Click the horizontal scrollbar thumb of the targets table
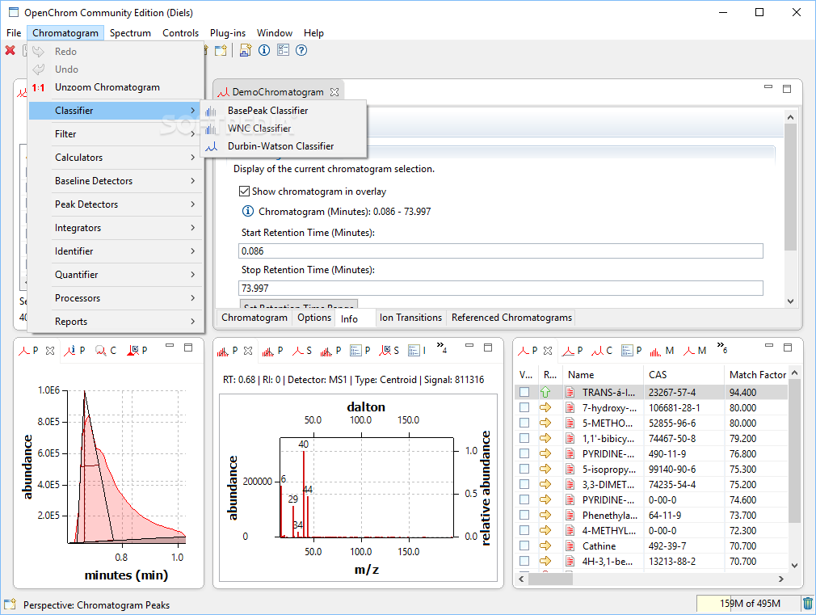The image size is (816, 615). pyautogui.click(x=550, y=579)
